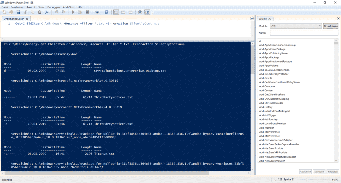Select Add-AppxPackage in the commands list

coord(269,57)
